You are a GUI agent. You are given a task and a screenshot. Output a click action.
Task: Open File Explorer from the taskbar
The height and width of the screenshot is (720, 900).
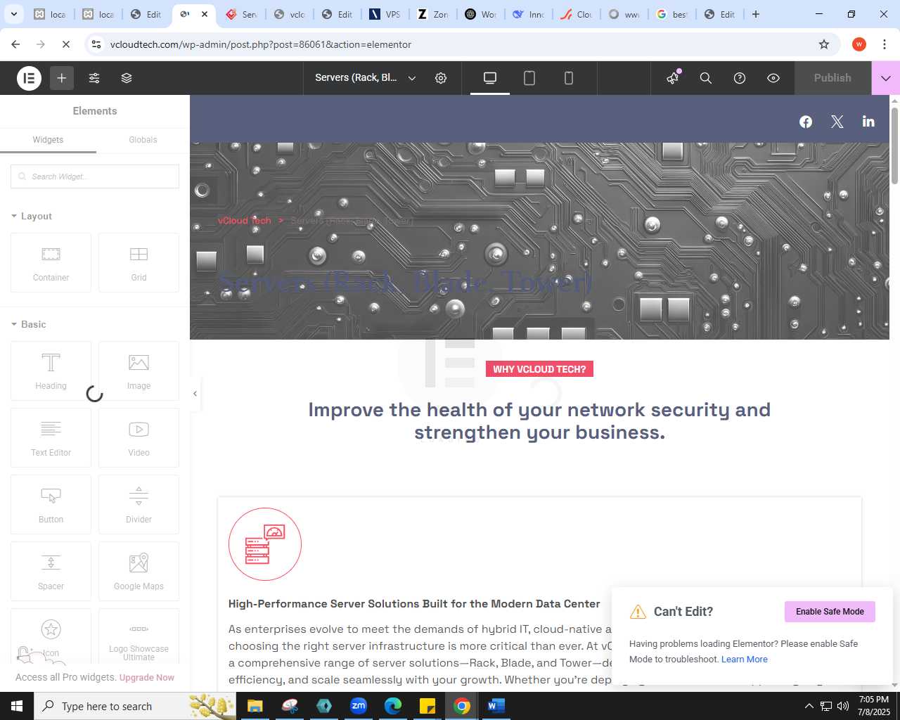point(255,706)
